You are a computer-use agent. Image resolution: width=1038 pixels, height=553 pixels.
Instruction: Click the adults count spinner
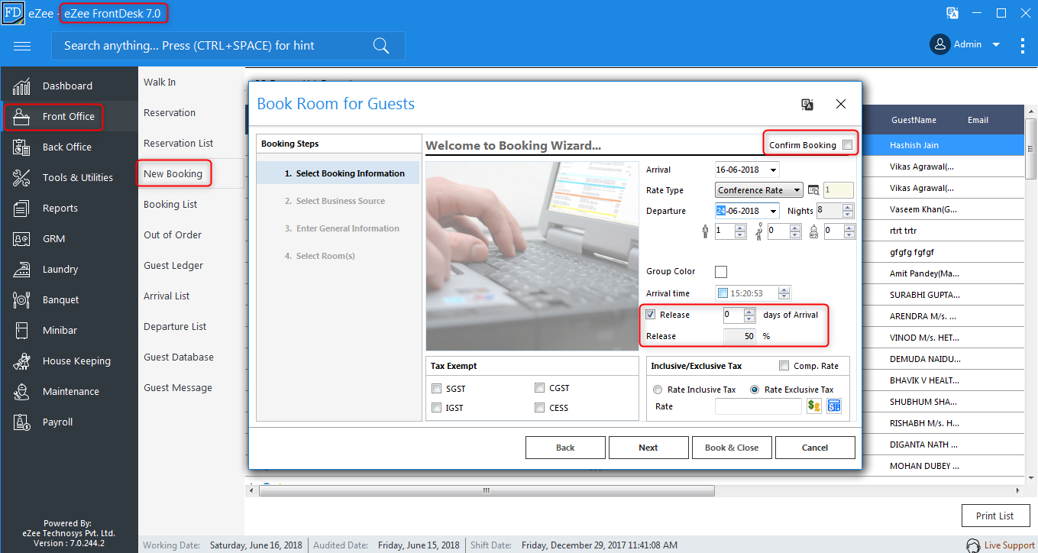[740, 231]
